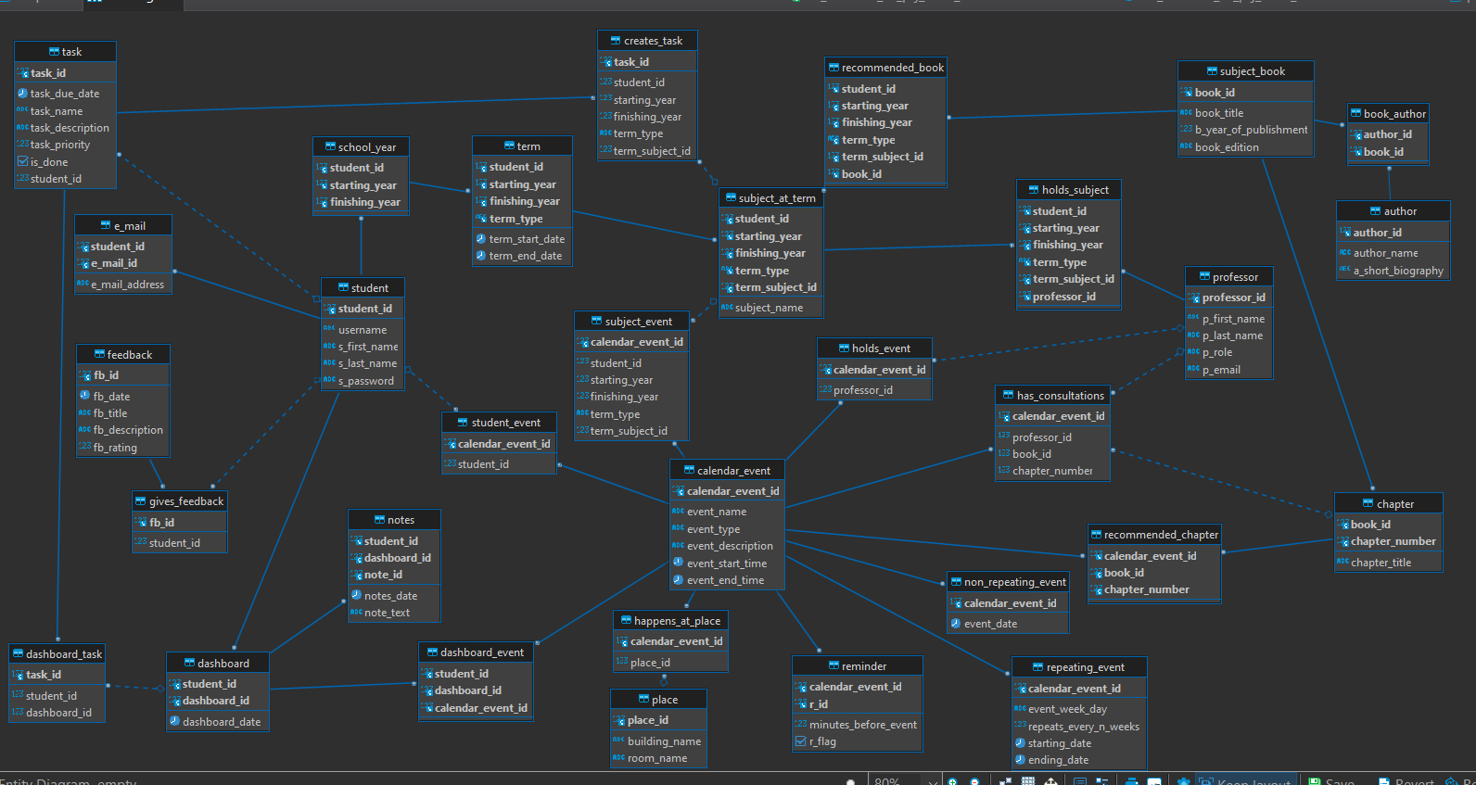The width and height of the screenshot is (1476, 785).
Task: Click the zoom in magnifier icon
Action: [952, 781]
